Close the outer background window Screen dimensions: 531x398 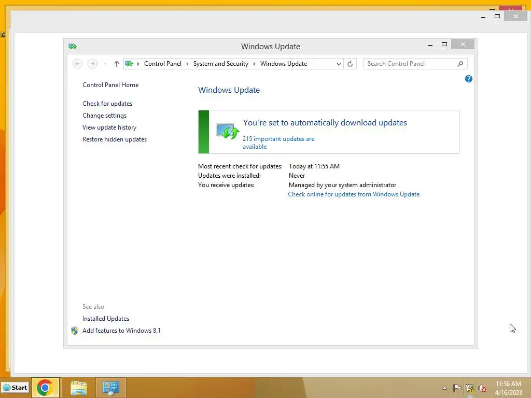[x=515, y=16]
